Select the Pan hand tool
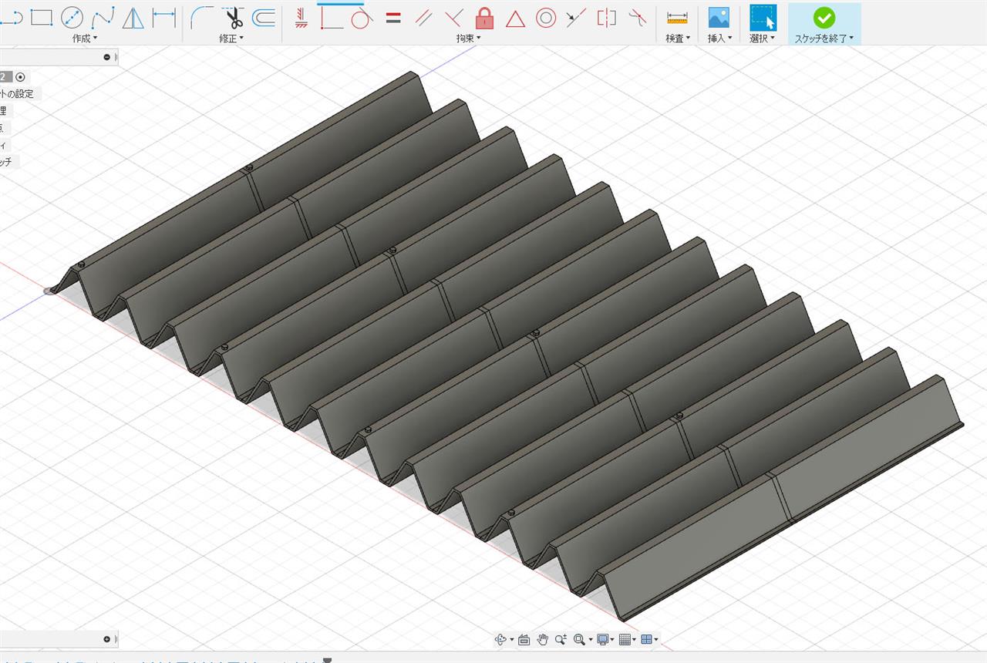Image resolution: width=987 pixels, height=663 pixels. [543, 639]
